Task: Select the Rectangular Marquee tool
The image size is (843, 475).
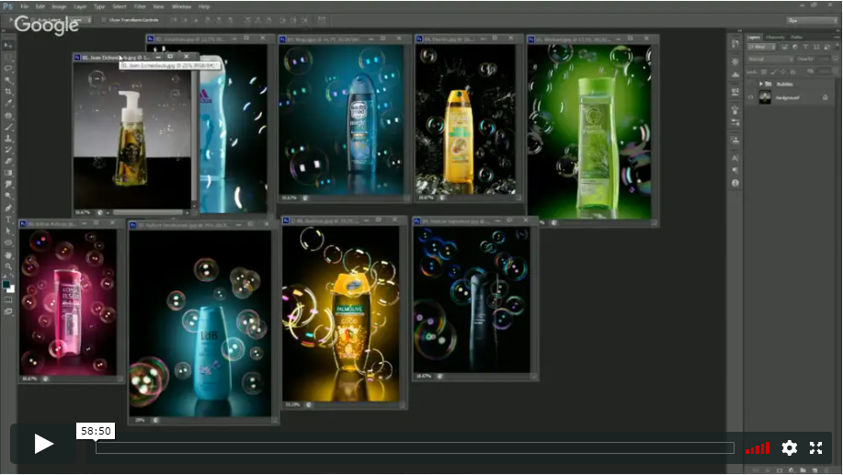Action: [x=8, y=57]
